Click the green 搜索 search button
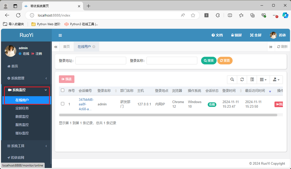 click(209, 61)
